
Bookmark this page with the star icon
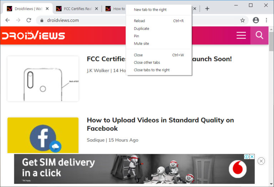pos(243,20)
